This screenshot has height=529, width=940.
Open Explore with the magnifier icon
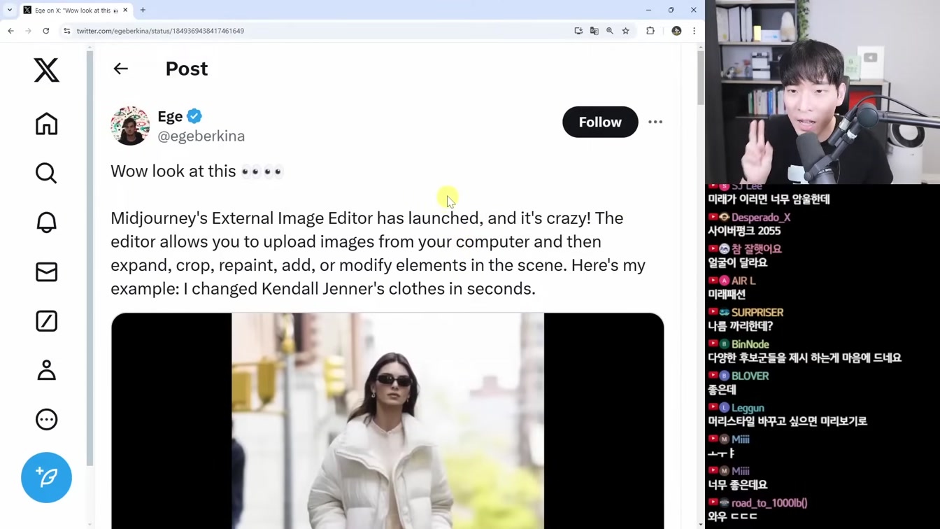point(47,173)
